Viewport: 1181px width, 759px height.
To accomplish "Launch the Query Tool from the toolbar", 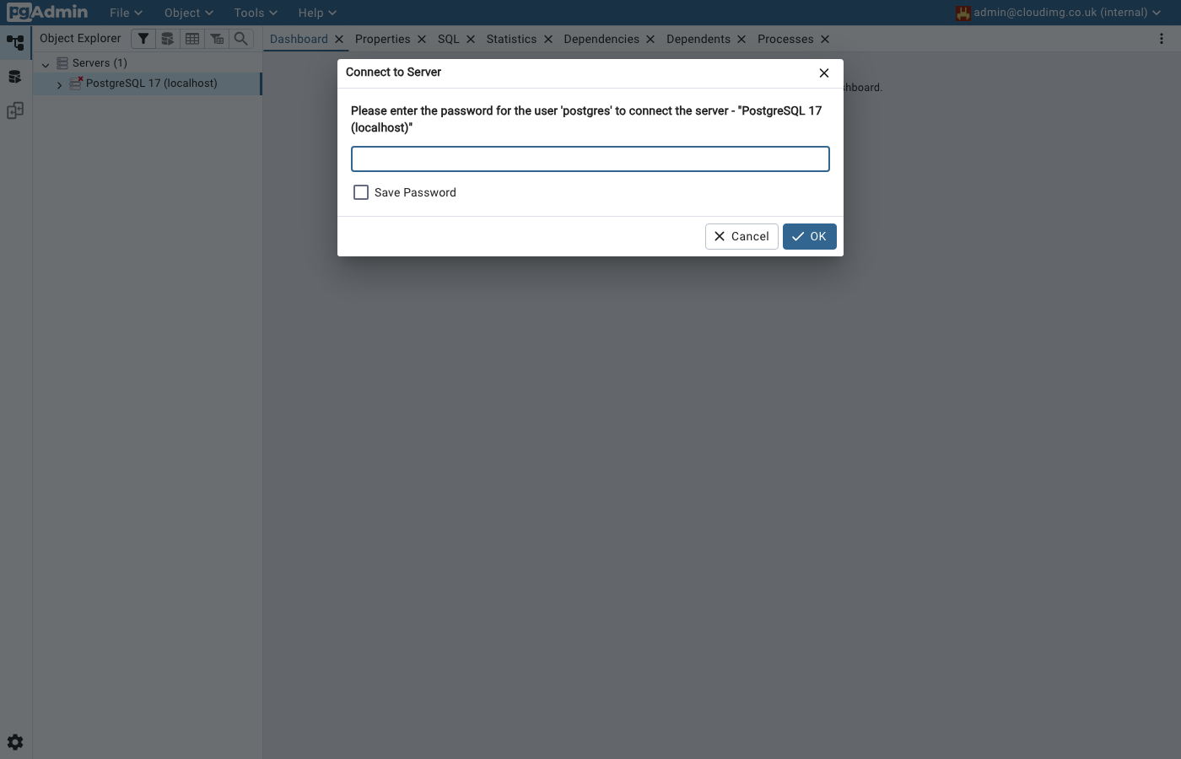I will point(167,38).
